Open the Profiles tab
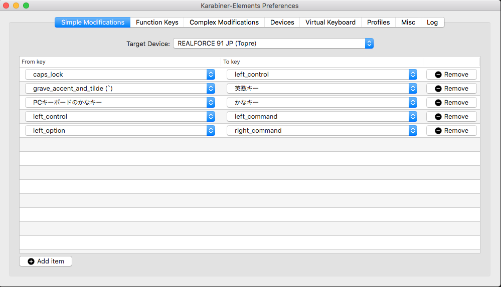This screenshot has height=287, width=501. (x=378, y=22)
